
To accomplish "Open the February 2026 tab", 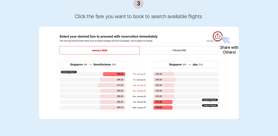I will click(x=179, y=50).
